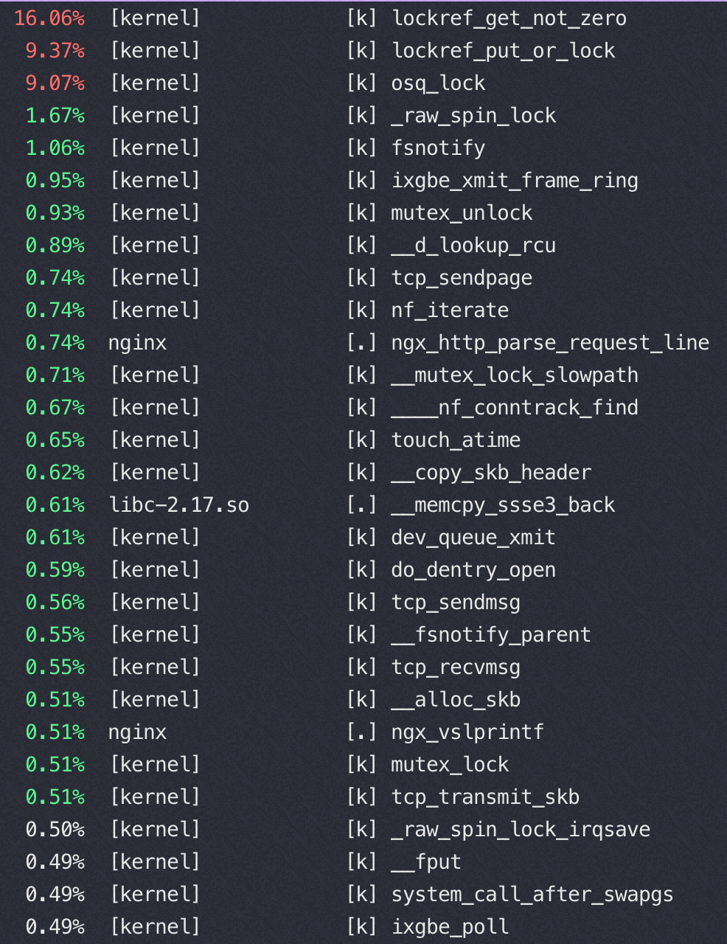Screen dimensions: 727x944
Task: Select the lockref_get_not_zero symbol row
Action: [x=363, y=18]
